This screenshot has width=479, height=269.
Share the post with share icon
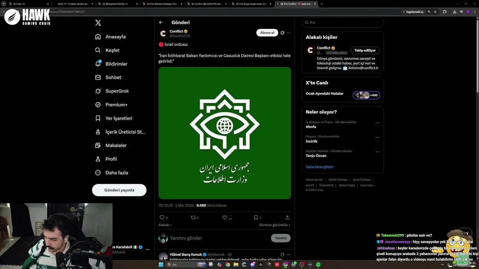click(x=287, y=217)
